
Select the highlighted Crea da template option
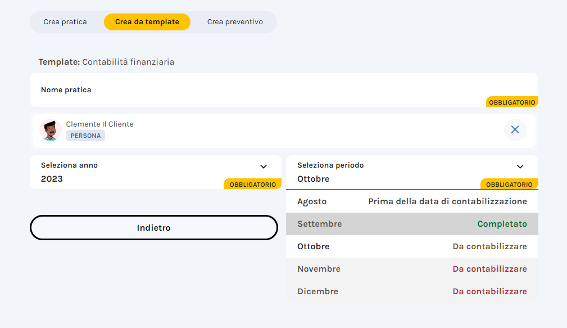click(x=147, y=21)
